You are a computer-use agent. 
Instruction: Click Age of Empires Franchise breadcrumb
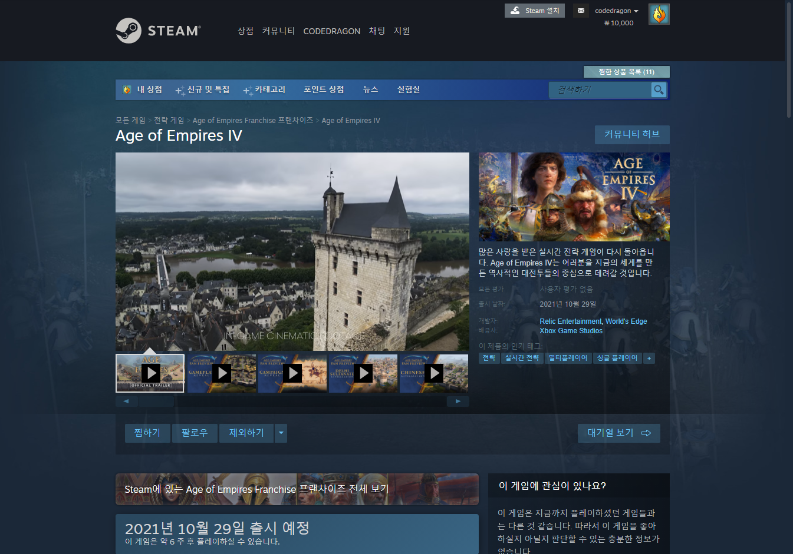tap(253, 120)
